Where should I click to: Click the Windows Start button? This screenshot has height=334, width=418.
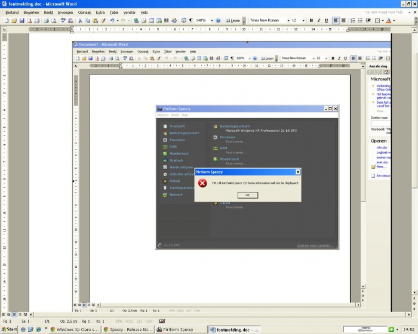(10, 329)
